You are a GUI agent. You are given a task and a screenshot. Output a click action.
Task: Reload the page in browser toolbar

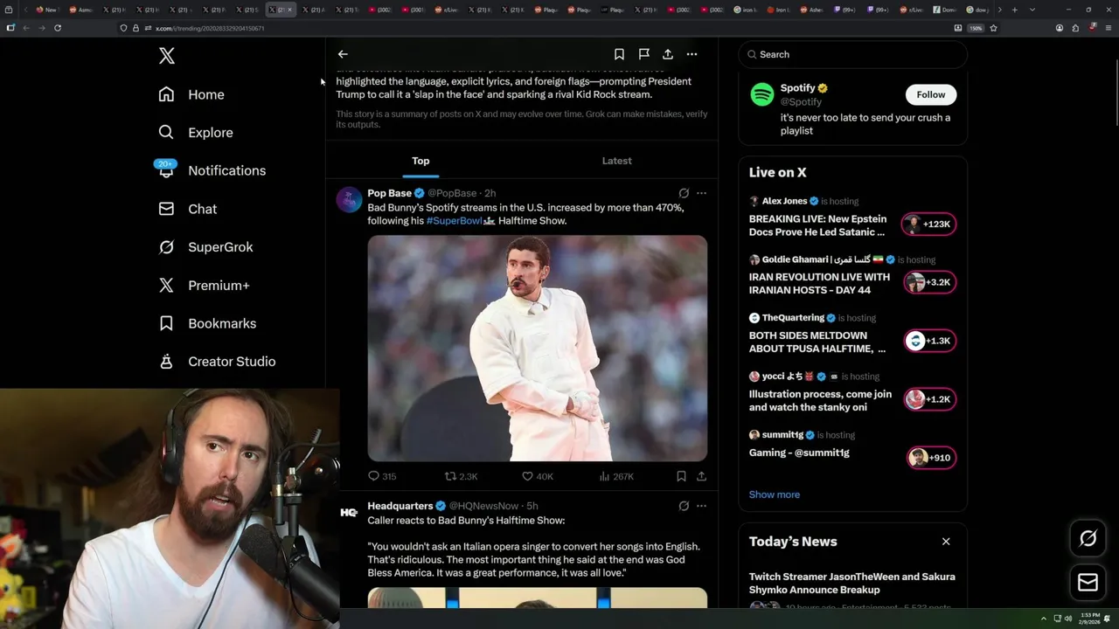(58, 28)
